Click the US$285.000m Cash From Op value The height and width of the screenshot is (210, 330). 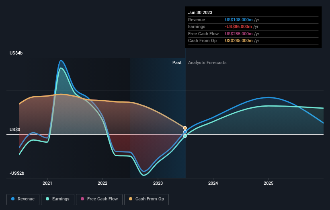pos(239,41)
